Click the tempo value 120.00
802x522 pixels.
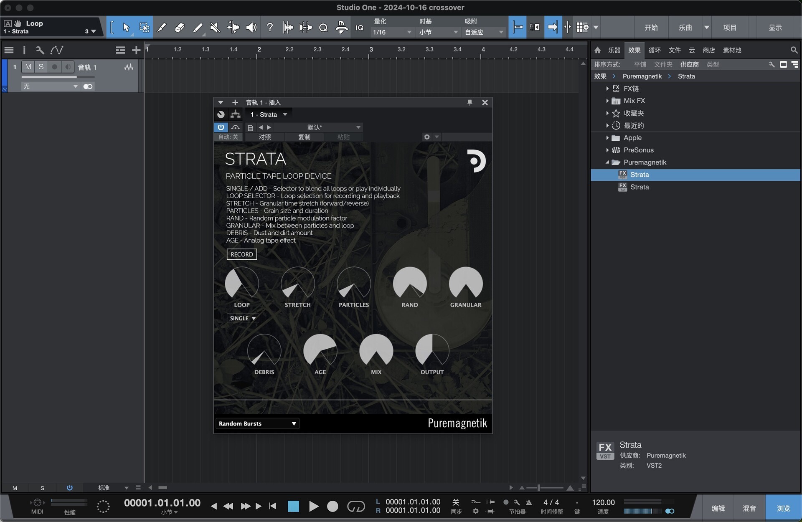point(603,502)
